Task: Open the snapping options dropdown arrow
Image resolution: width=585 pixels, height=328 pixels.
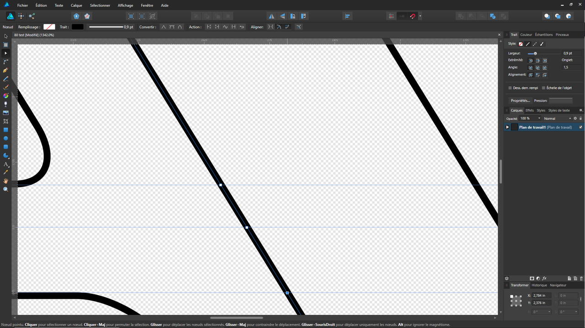Action: coord(420,16)
